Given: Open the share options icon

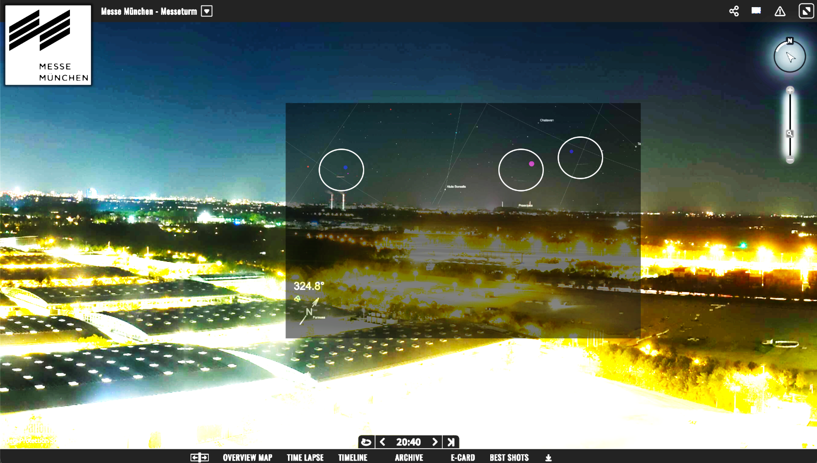Looking at the screenshot, I should 734,11.
